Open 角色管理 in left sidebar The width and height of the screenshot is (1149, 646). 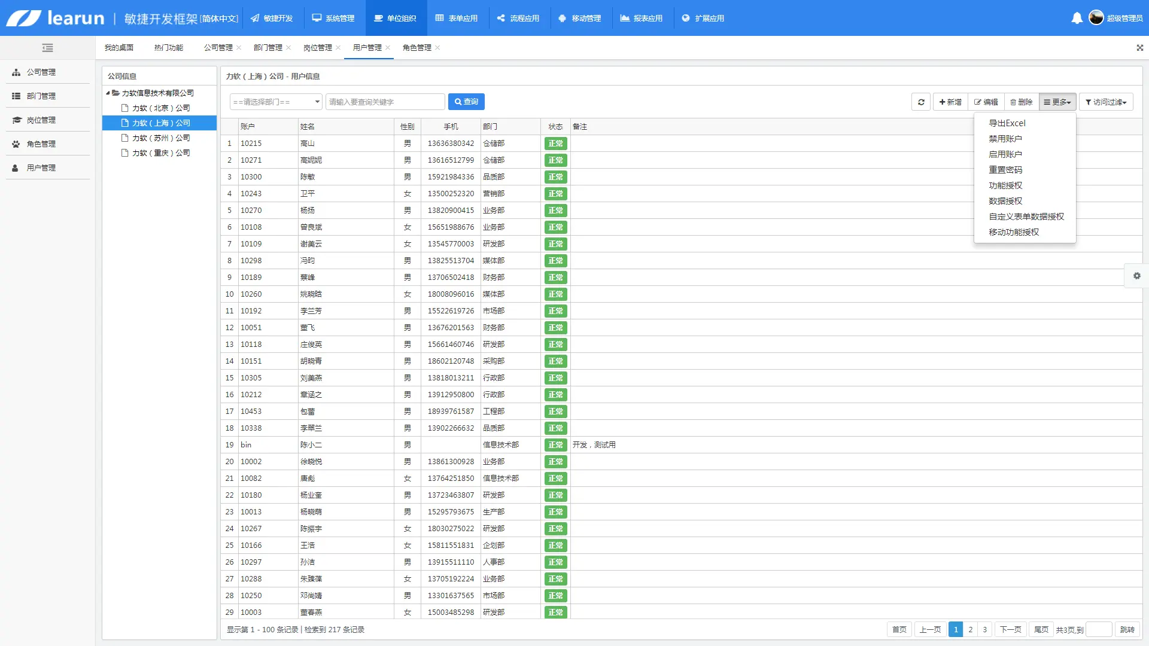[41, 144]
